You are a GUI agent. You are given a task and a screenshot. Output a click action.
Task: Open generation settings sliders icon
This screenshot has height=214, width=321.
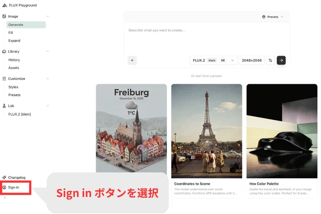pos(270,61)
